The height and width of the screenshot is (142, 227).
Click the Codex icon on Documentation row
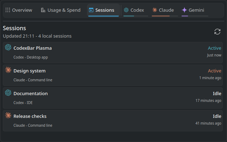point(8,93)
